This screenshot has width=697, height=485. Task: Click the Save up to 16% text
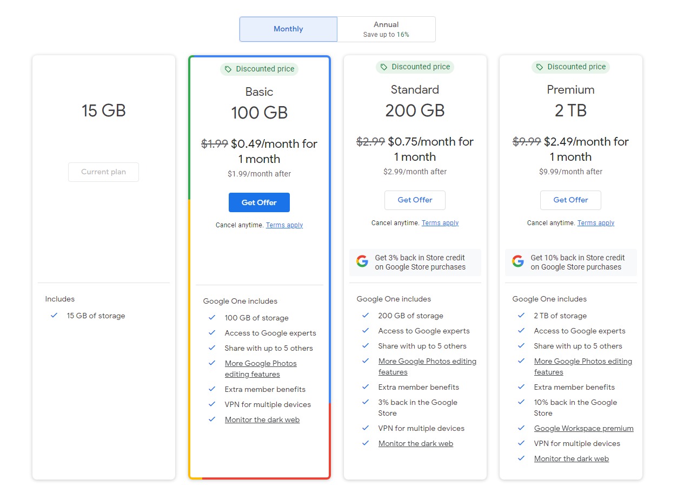[386, 35]
